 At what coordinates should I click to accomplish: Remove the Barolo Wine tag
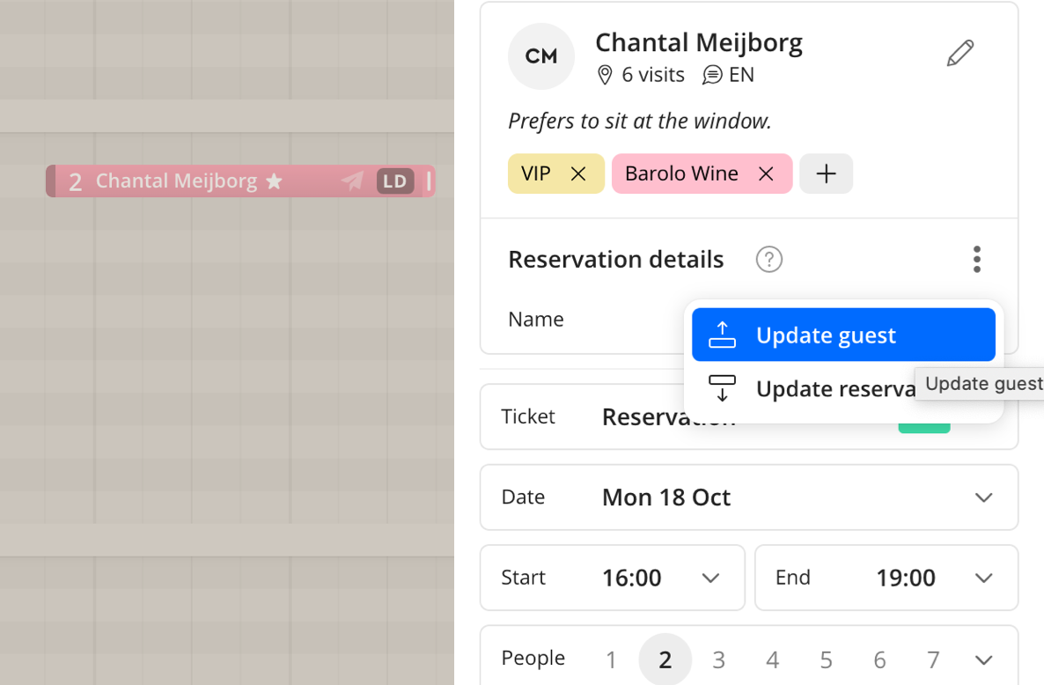click(766, 173)
